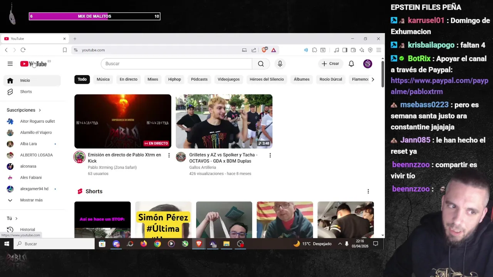The width and height of the screenshot is (493, 277).
Task: Open the YouTube hamburger guide menu
Action: click(10, 64)
